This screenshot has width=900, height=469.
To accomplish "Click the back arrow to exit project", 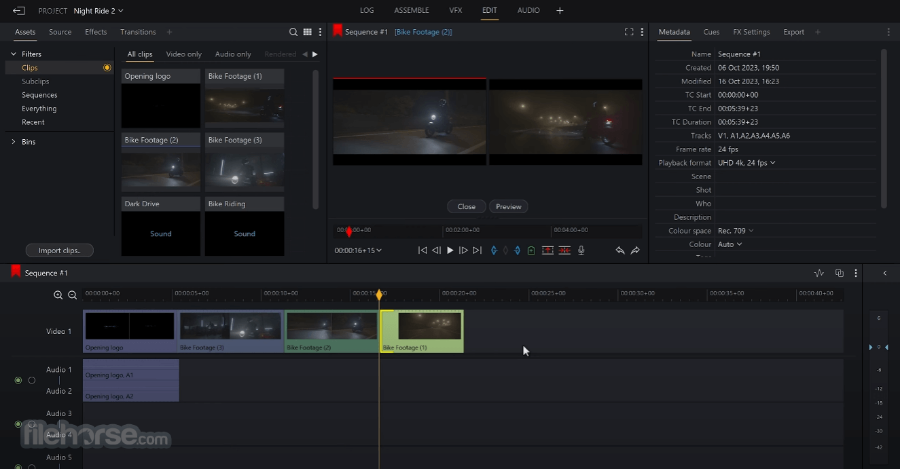I will (x=18, y=11).
